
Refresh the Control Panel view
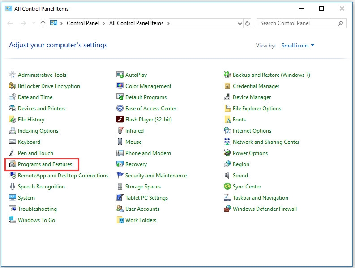point(248,23)
